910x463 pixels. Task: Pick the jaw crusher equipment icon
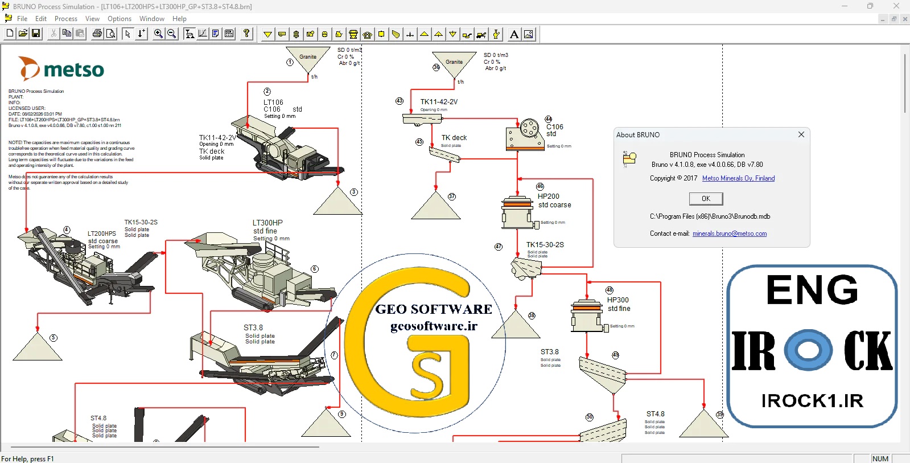click(310, 34)
